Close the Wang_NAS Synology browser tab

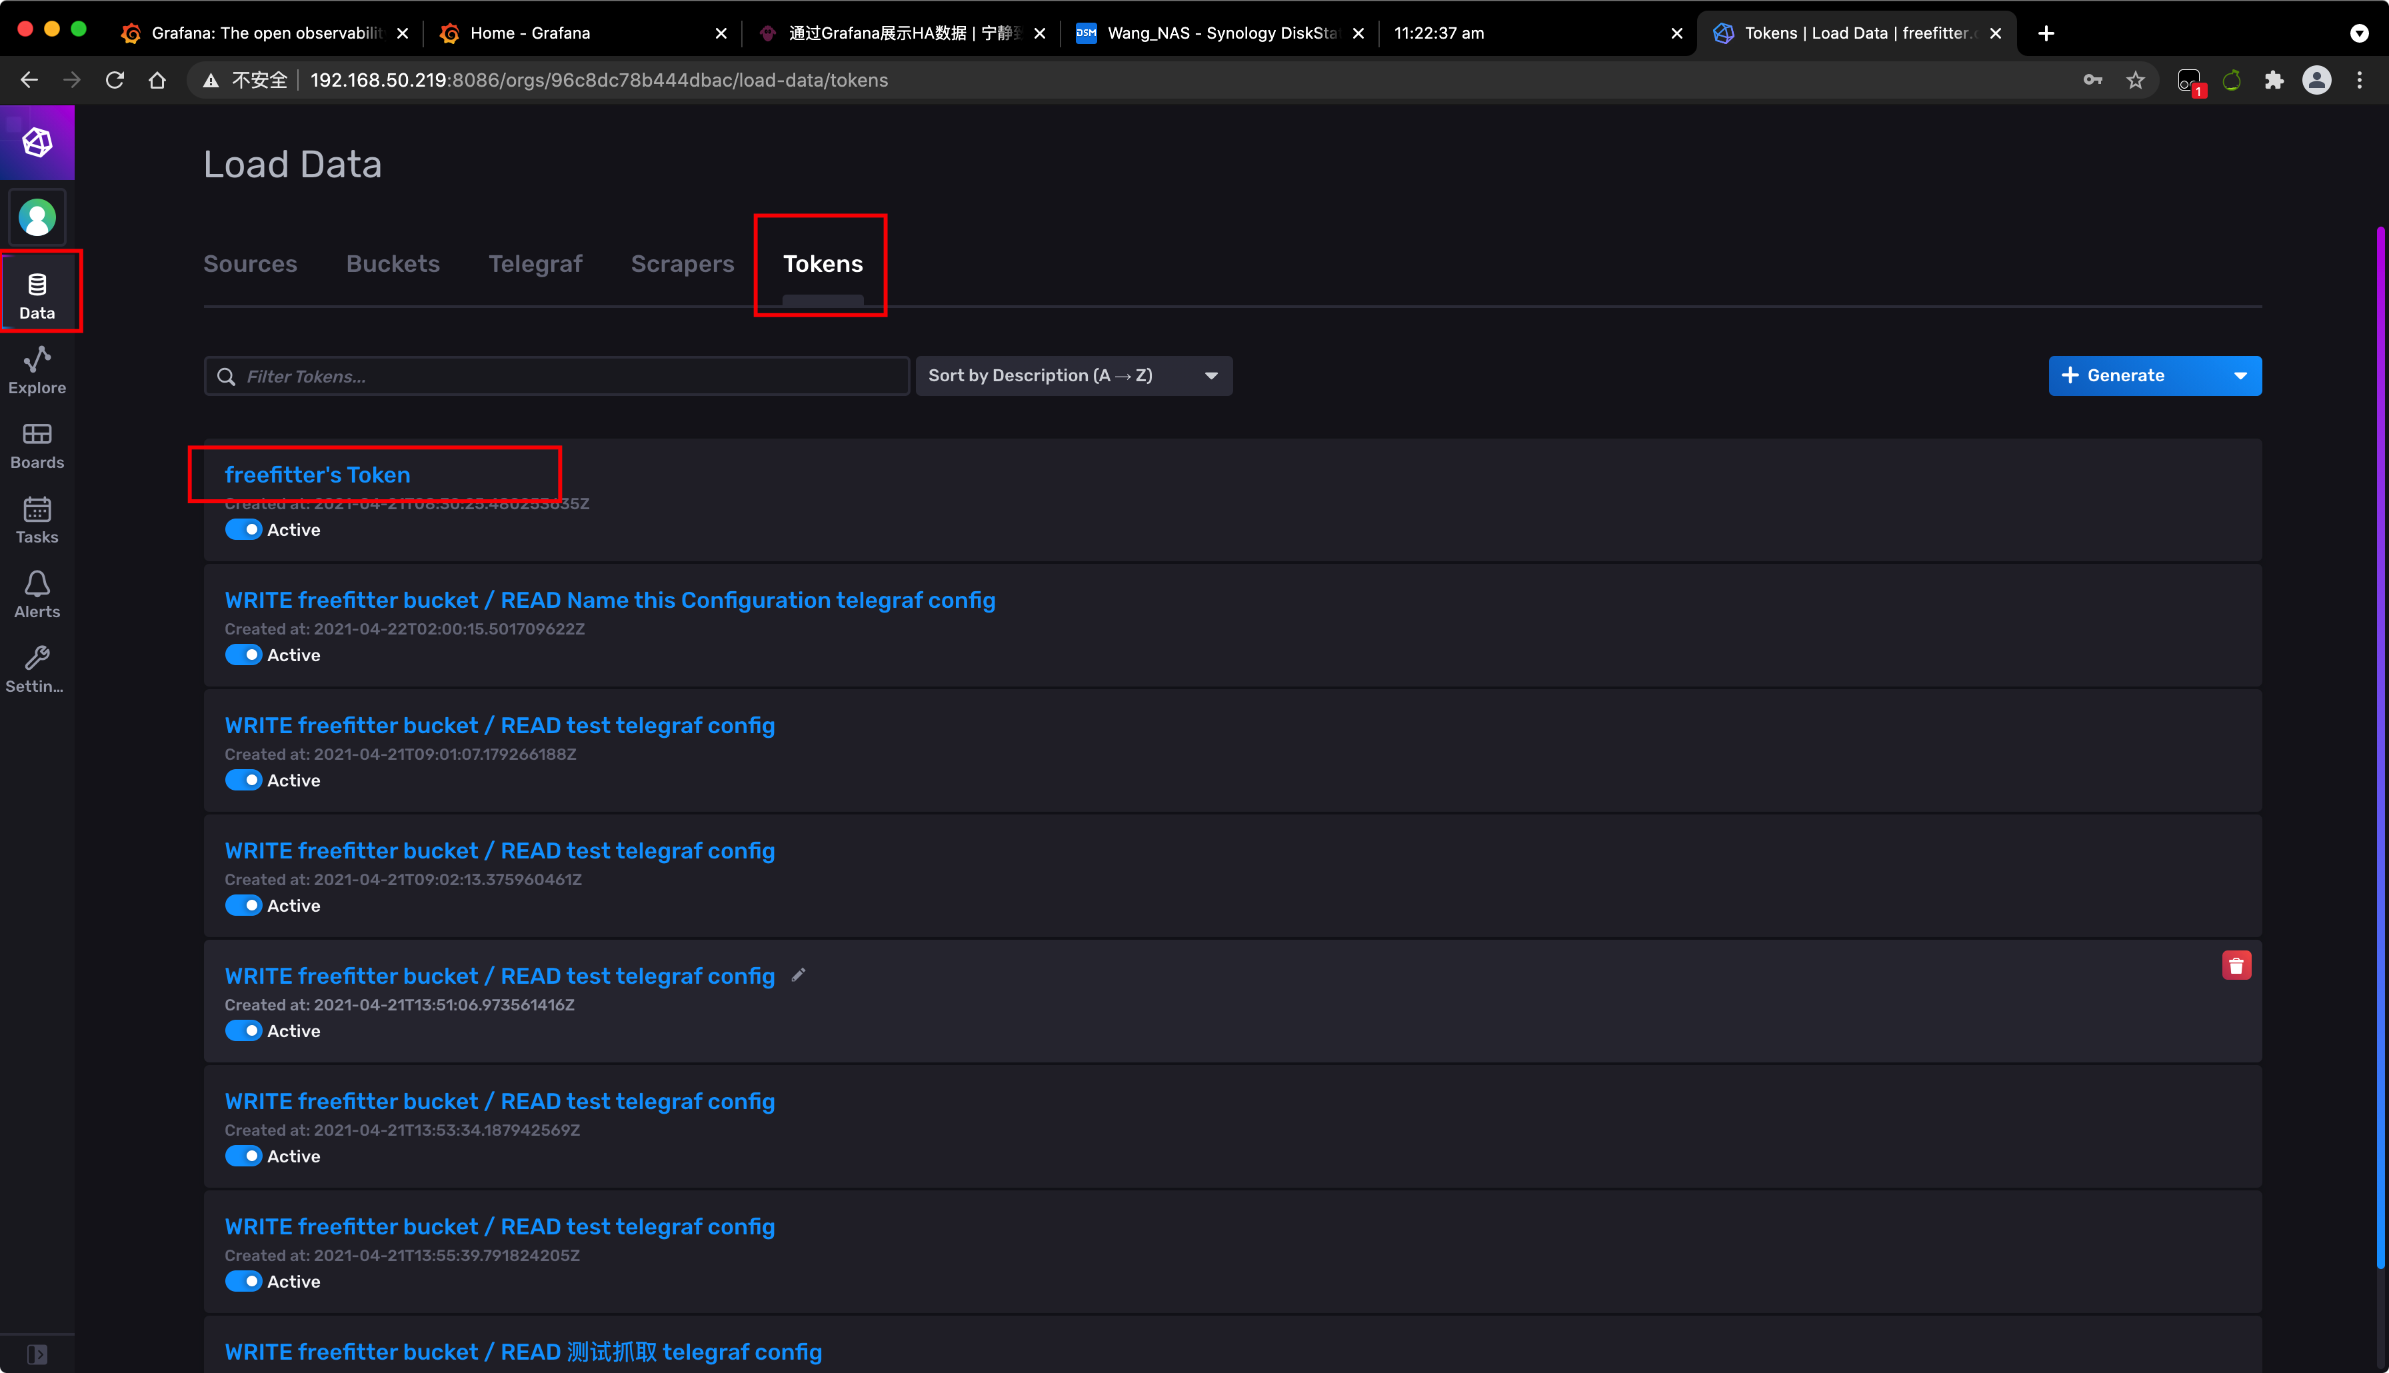point(1358,33)
